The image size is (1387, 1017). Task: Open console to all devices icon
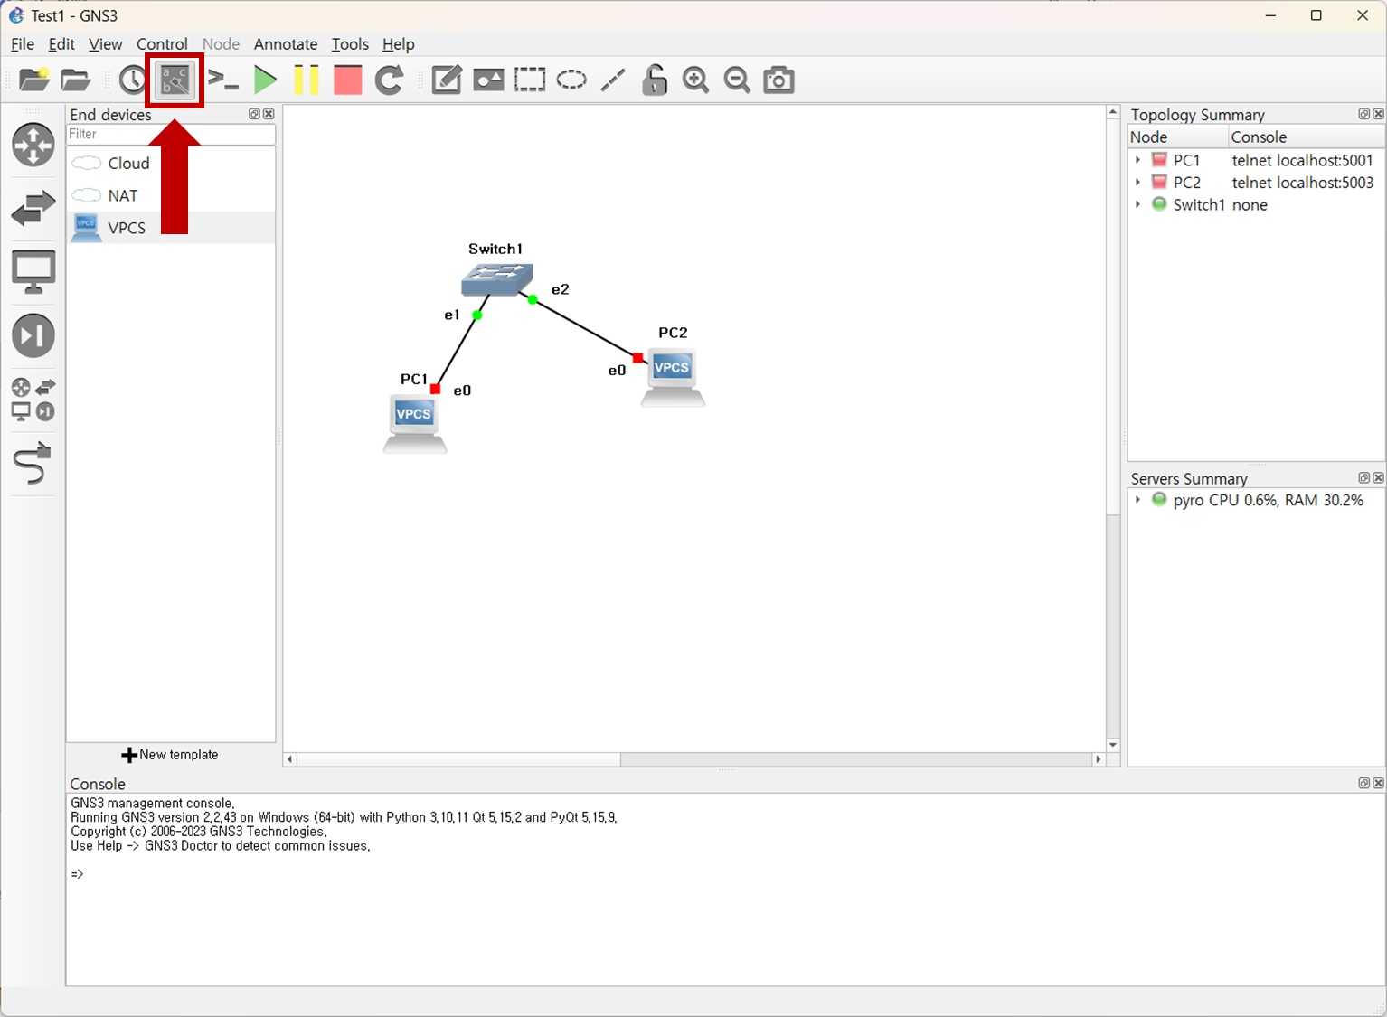[222, 80]
